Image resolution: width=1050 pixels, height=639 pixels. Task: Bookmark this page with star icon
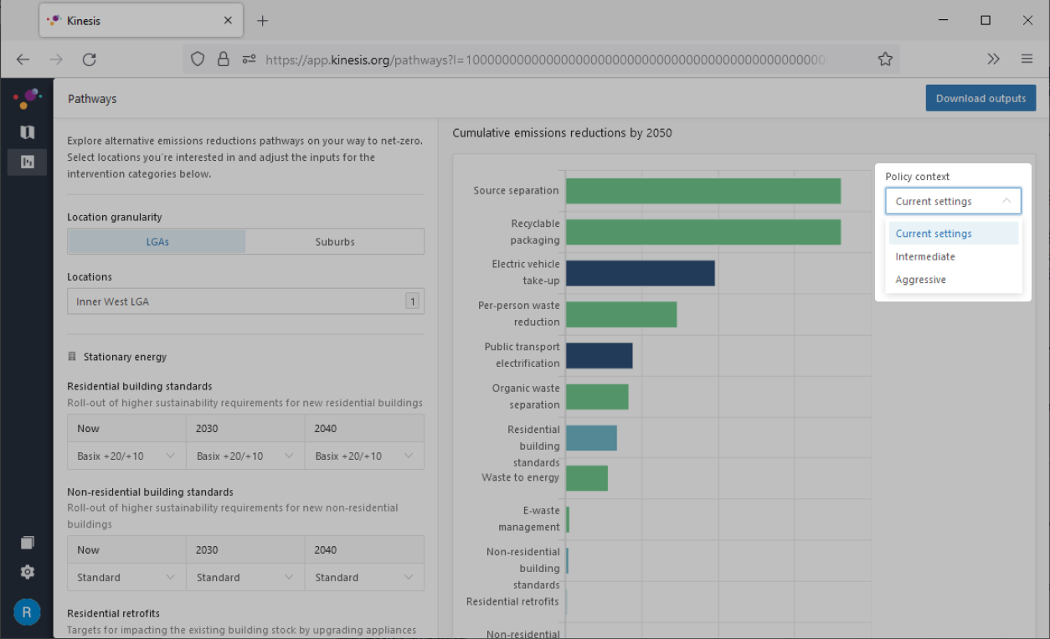[885, 59]
